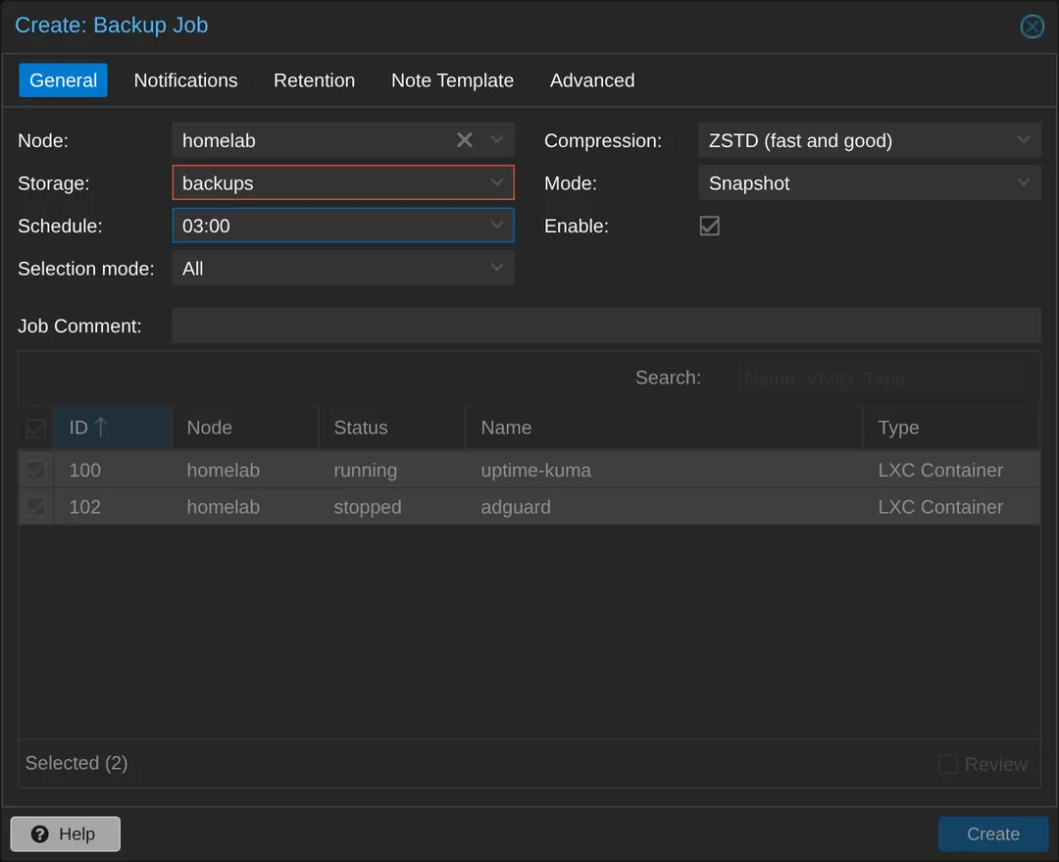The height and width of the screenshot is (862, 1059).
Task: Sort by the Node column header
Action: click(x=244, y=427)
